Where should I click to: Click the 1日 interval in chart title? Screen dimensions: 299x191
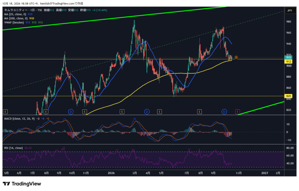click(32, 10)
